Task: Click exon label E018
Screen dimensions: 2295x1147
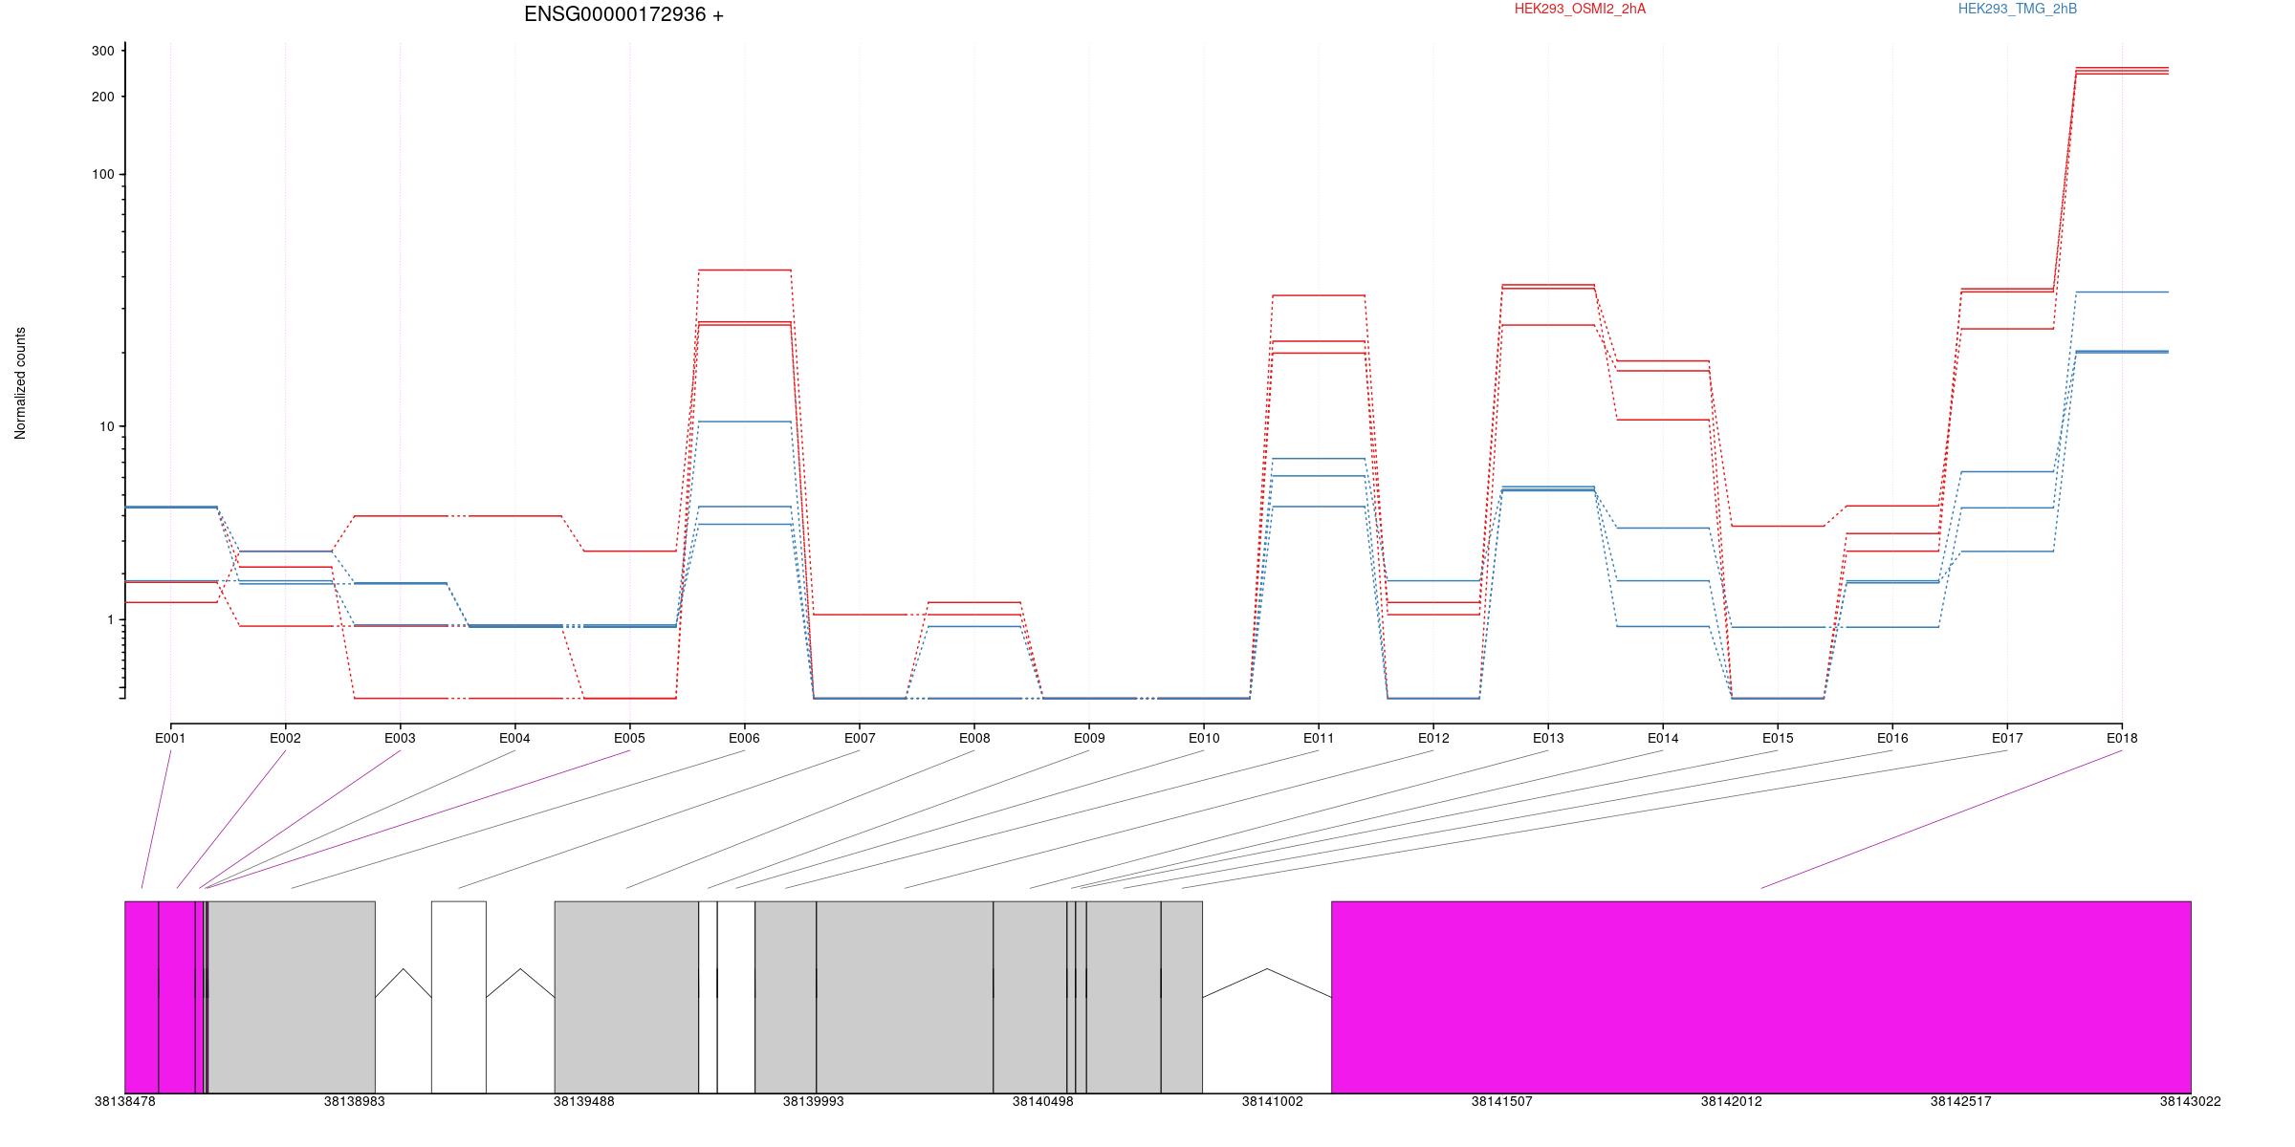Action: [x=2122, y=738]
